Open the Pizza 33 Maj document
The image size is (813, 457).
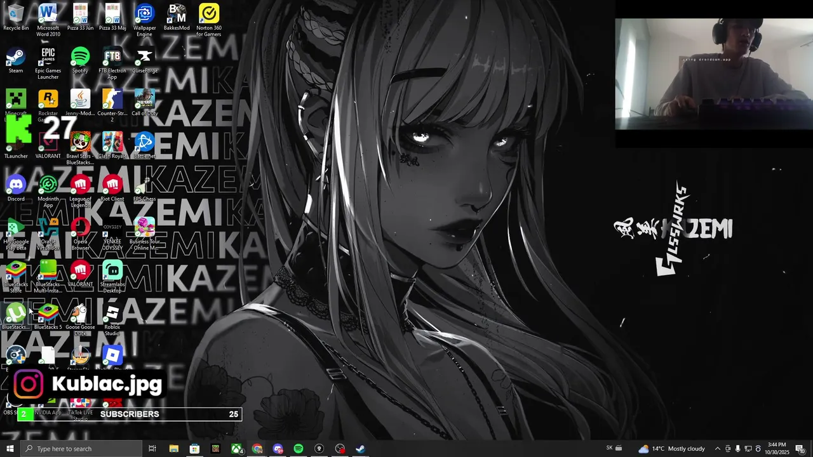click(112, 18)
